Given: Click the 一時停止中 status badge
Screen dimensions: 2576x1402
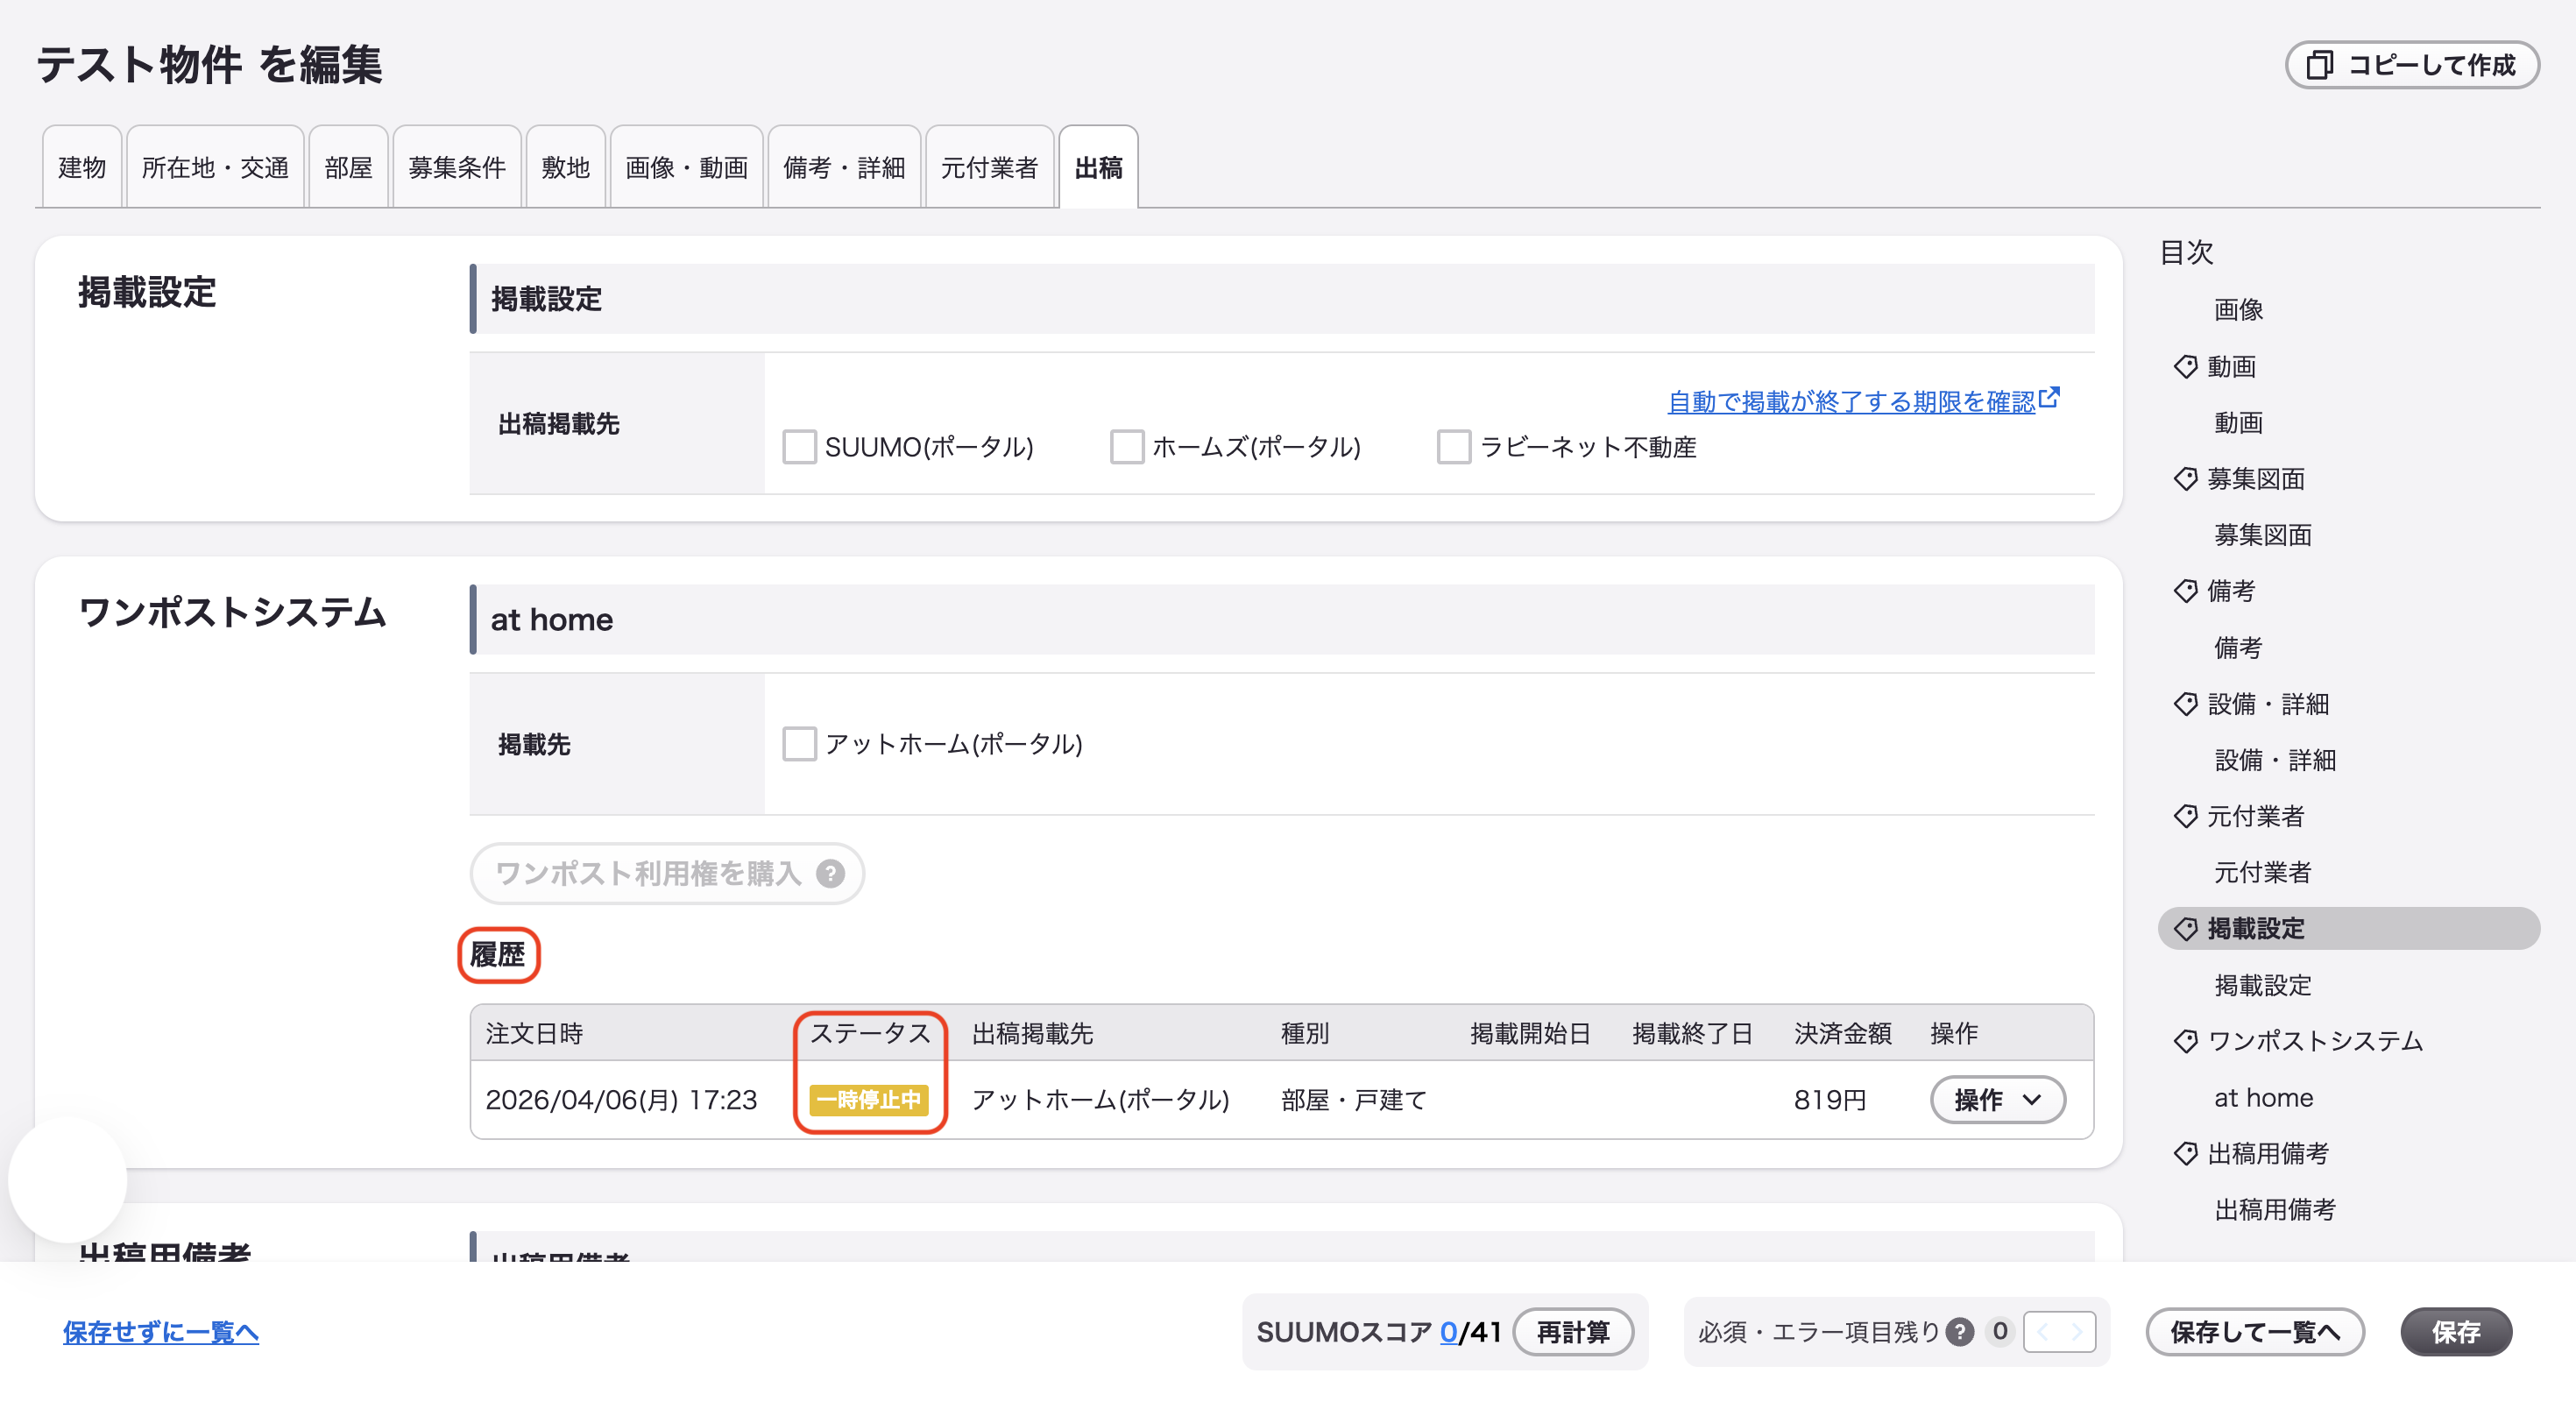Looking at the screenshot, I should 869,1100.
